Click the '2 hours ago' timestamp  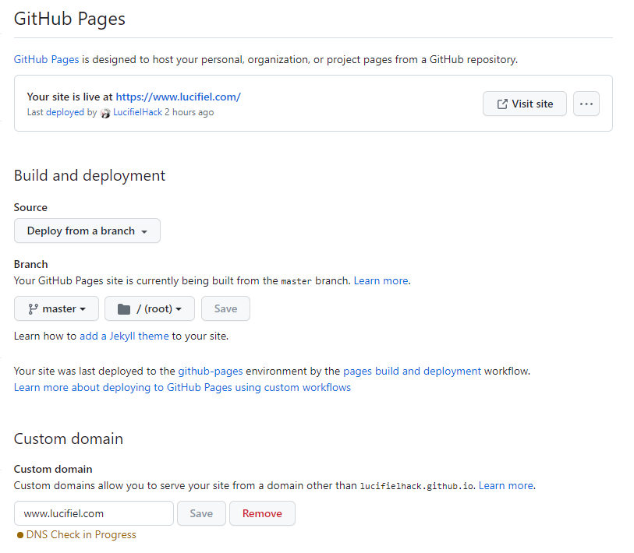click(189, 112)
